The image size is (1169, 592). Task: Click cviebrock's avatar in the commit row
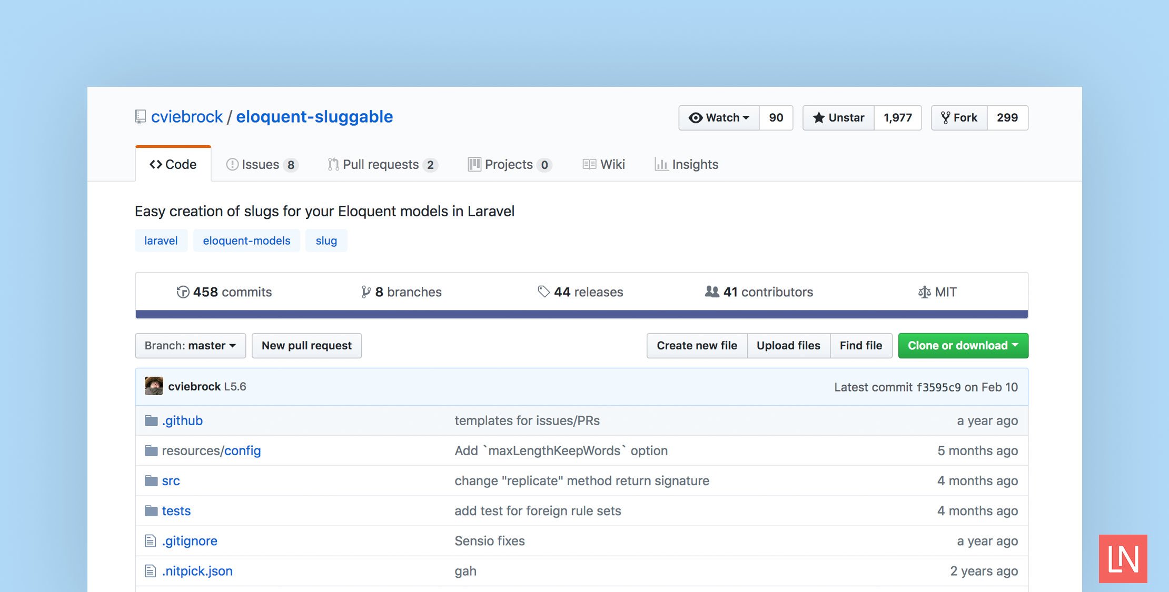point(154,386)
